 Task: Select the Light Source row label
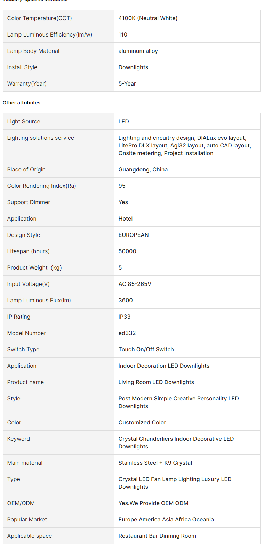point(24,121)
